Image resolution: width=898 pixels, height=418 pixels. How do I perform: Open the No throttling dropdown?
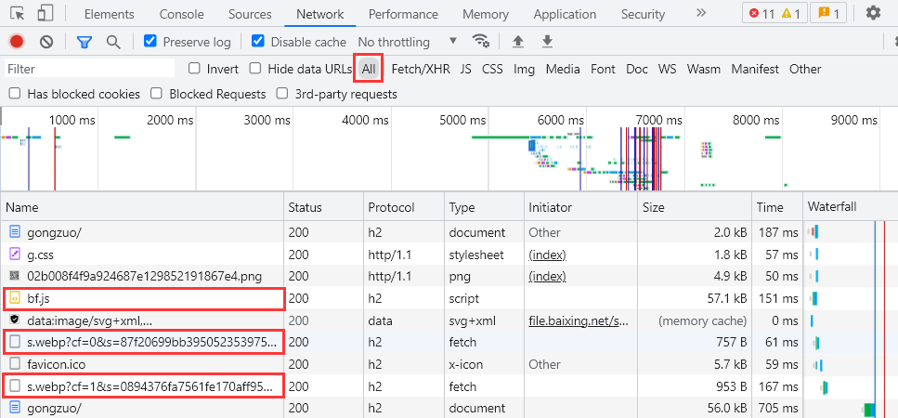407,42
